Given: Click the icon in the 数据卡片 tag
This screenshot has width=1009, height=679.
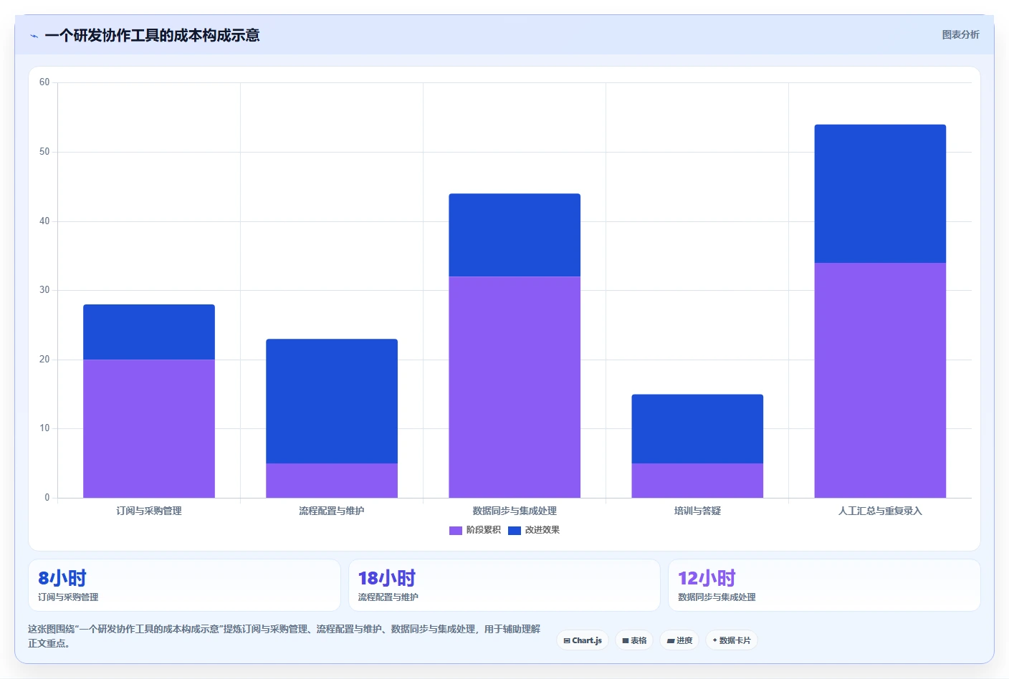Looking at the screenshot, I should pyautogui.click(x=715, y=640).
